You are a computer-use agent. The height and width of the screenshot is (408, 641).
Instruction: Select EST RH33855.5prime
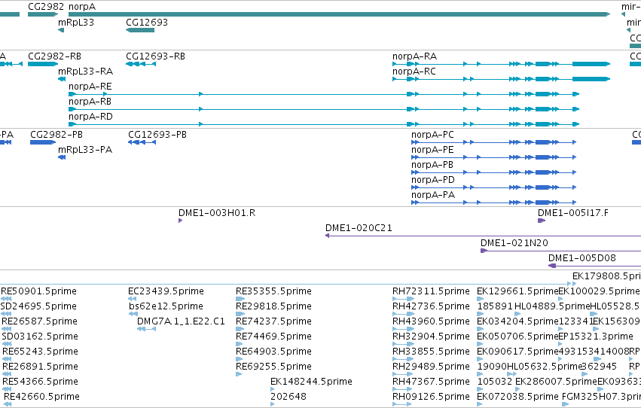[x=432, y=352]
